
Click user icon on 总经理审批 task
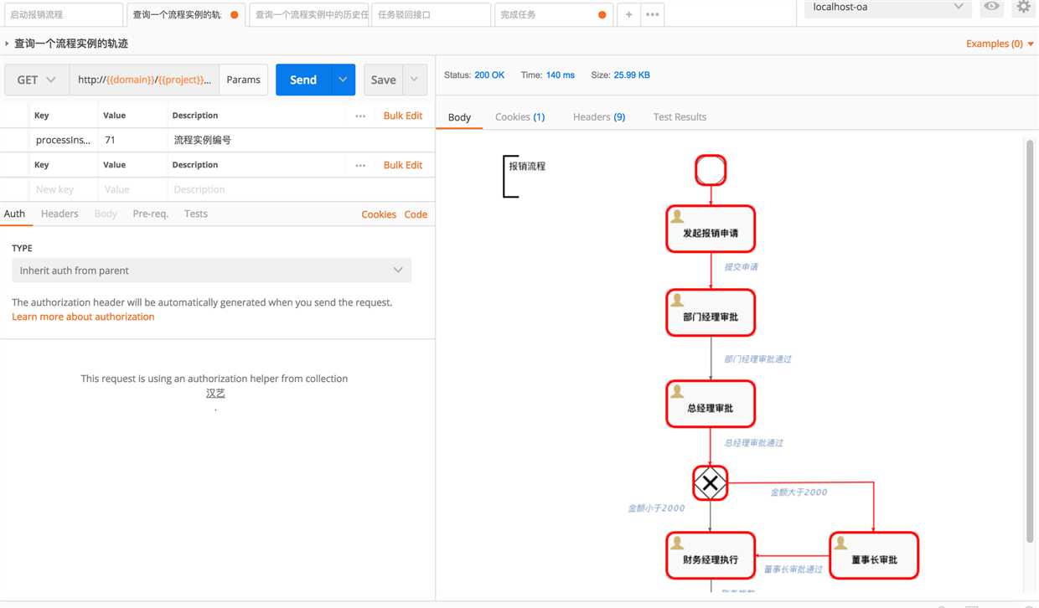pos(677,391)
